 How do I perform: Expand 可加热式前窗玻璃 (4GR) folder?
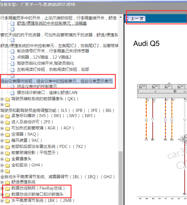(x=2, y=128)
